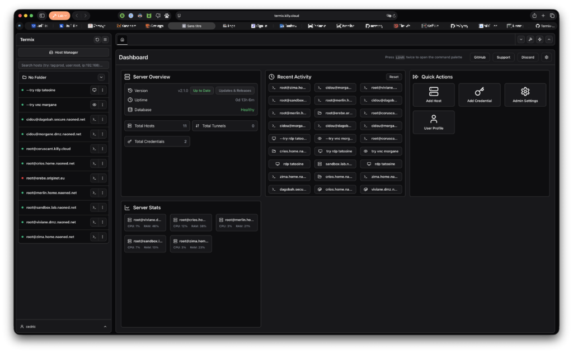Click the Host Manager button

coord(63,52)
